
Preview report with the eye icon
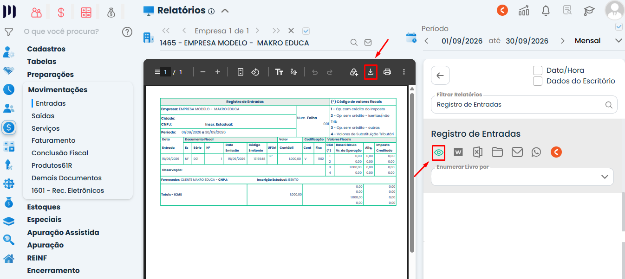pyautogui.click(x=439, y=152)
